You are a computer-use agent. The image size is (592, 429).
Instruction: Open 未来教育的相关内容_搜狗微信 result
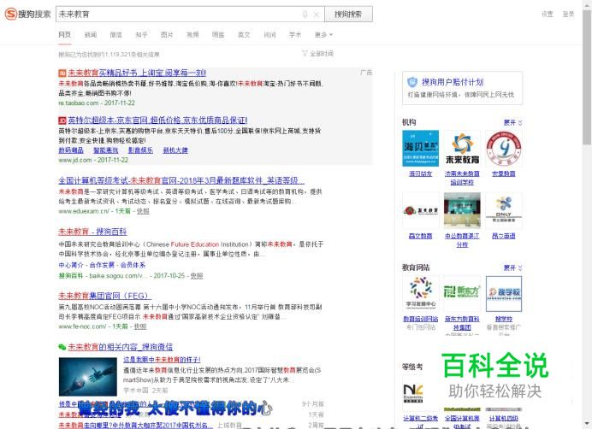(x=120, y=347)
